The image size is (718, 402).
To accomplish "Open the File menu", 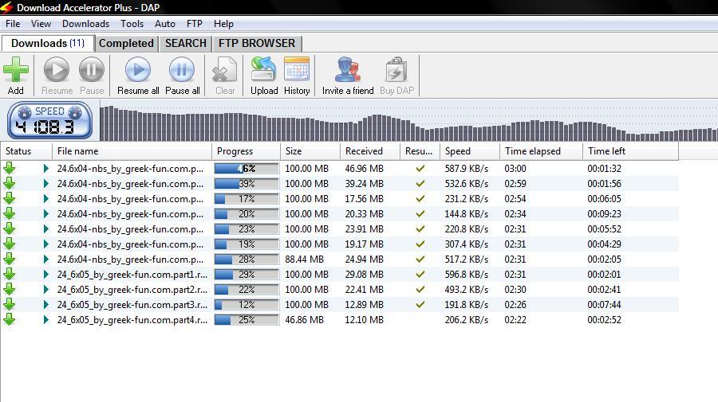I will [13, 24].
